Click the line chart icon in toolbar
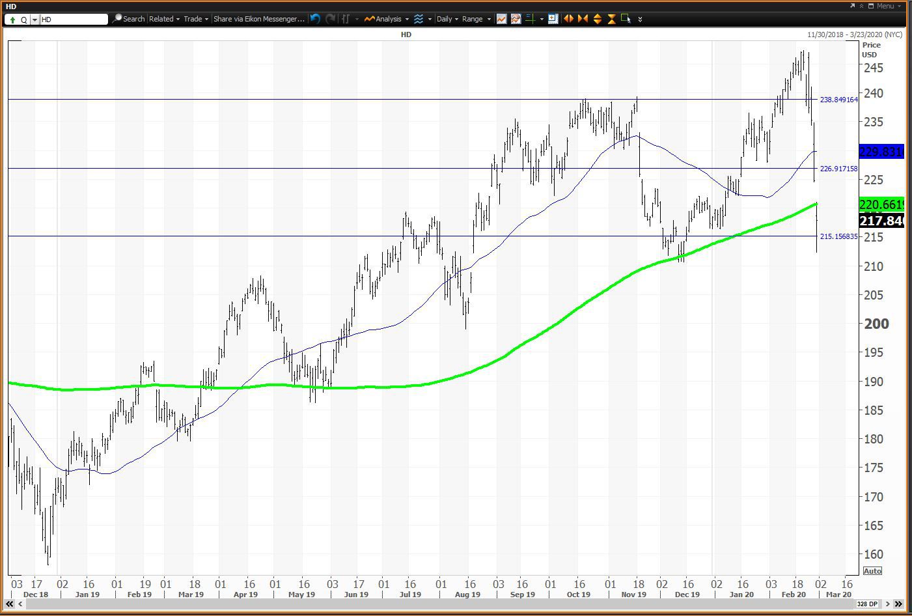This screenshot has height=616, width=912. pyautogui.click(x=501, y=19)
